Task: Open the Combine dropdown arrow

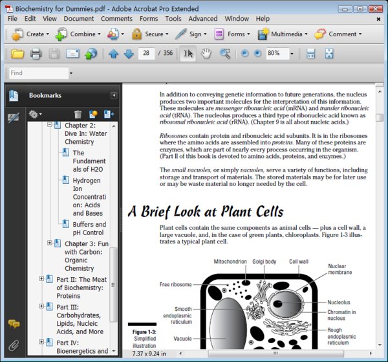Action: (x=99, y=34)
